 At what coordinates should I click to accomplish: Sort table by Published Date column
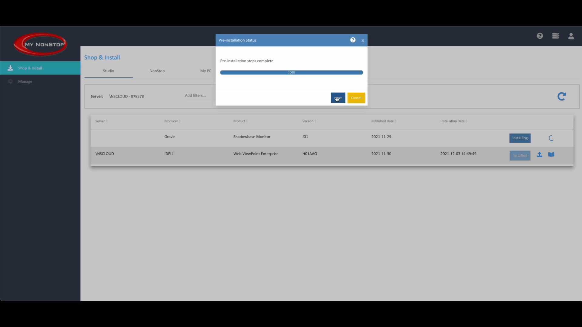pyautogui.click(x=383, y=121)
